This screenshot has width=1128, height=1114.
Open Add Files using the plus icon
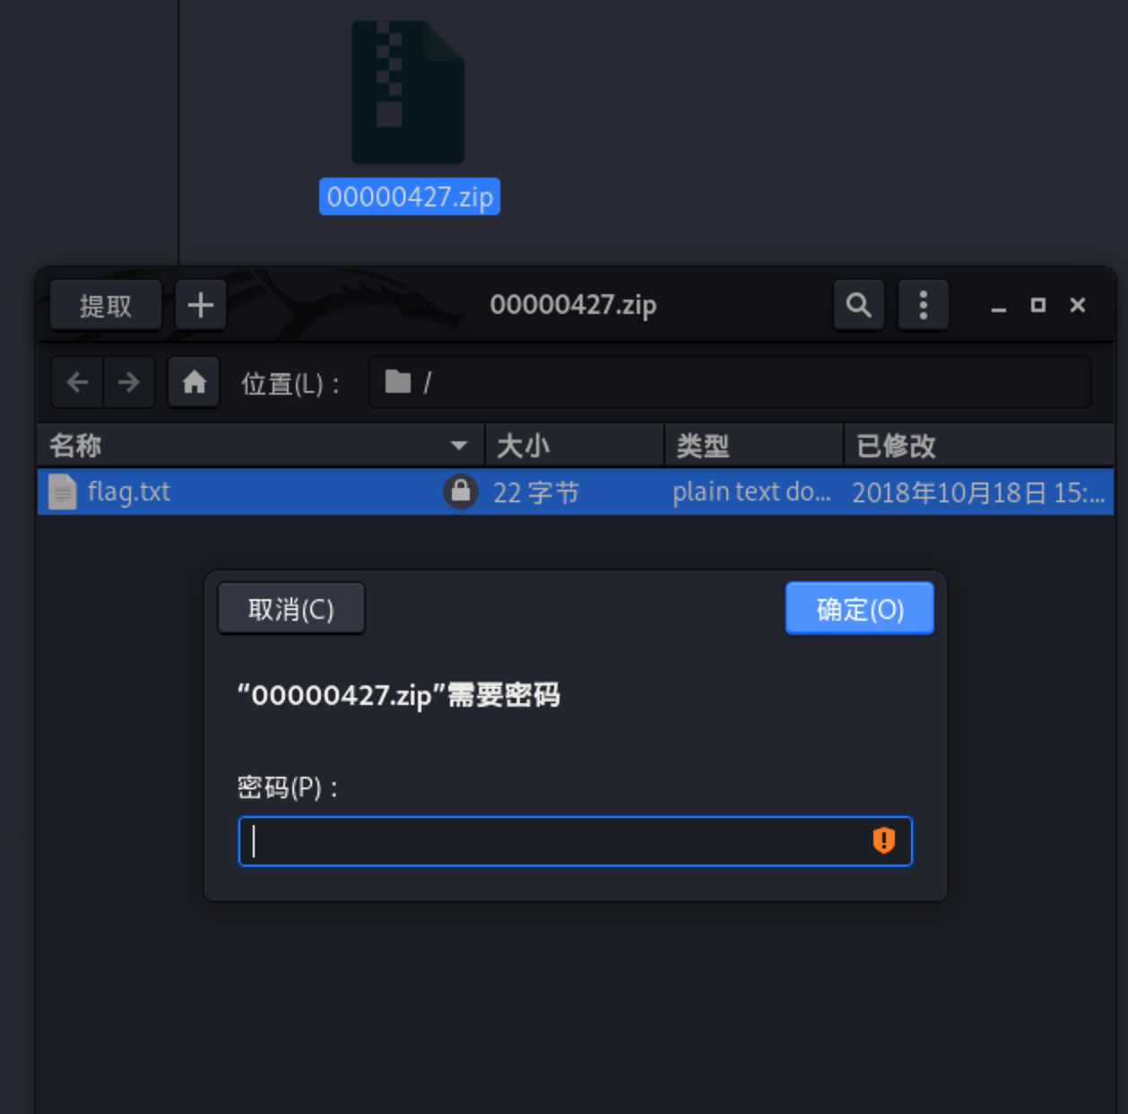(x=201, y=305)
